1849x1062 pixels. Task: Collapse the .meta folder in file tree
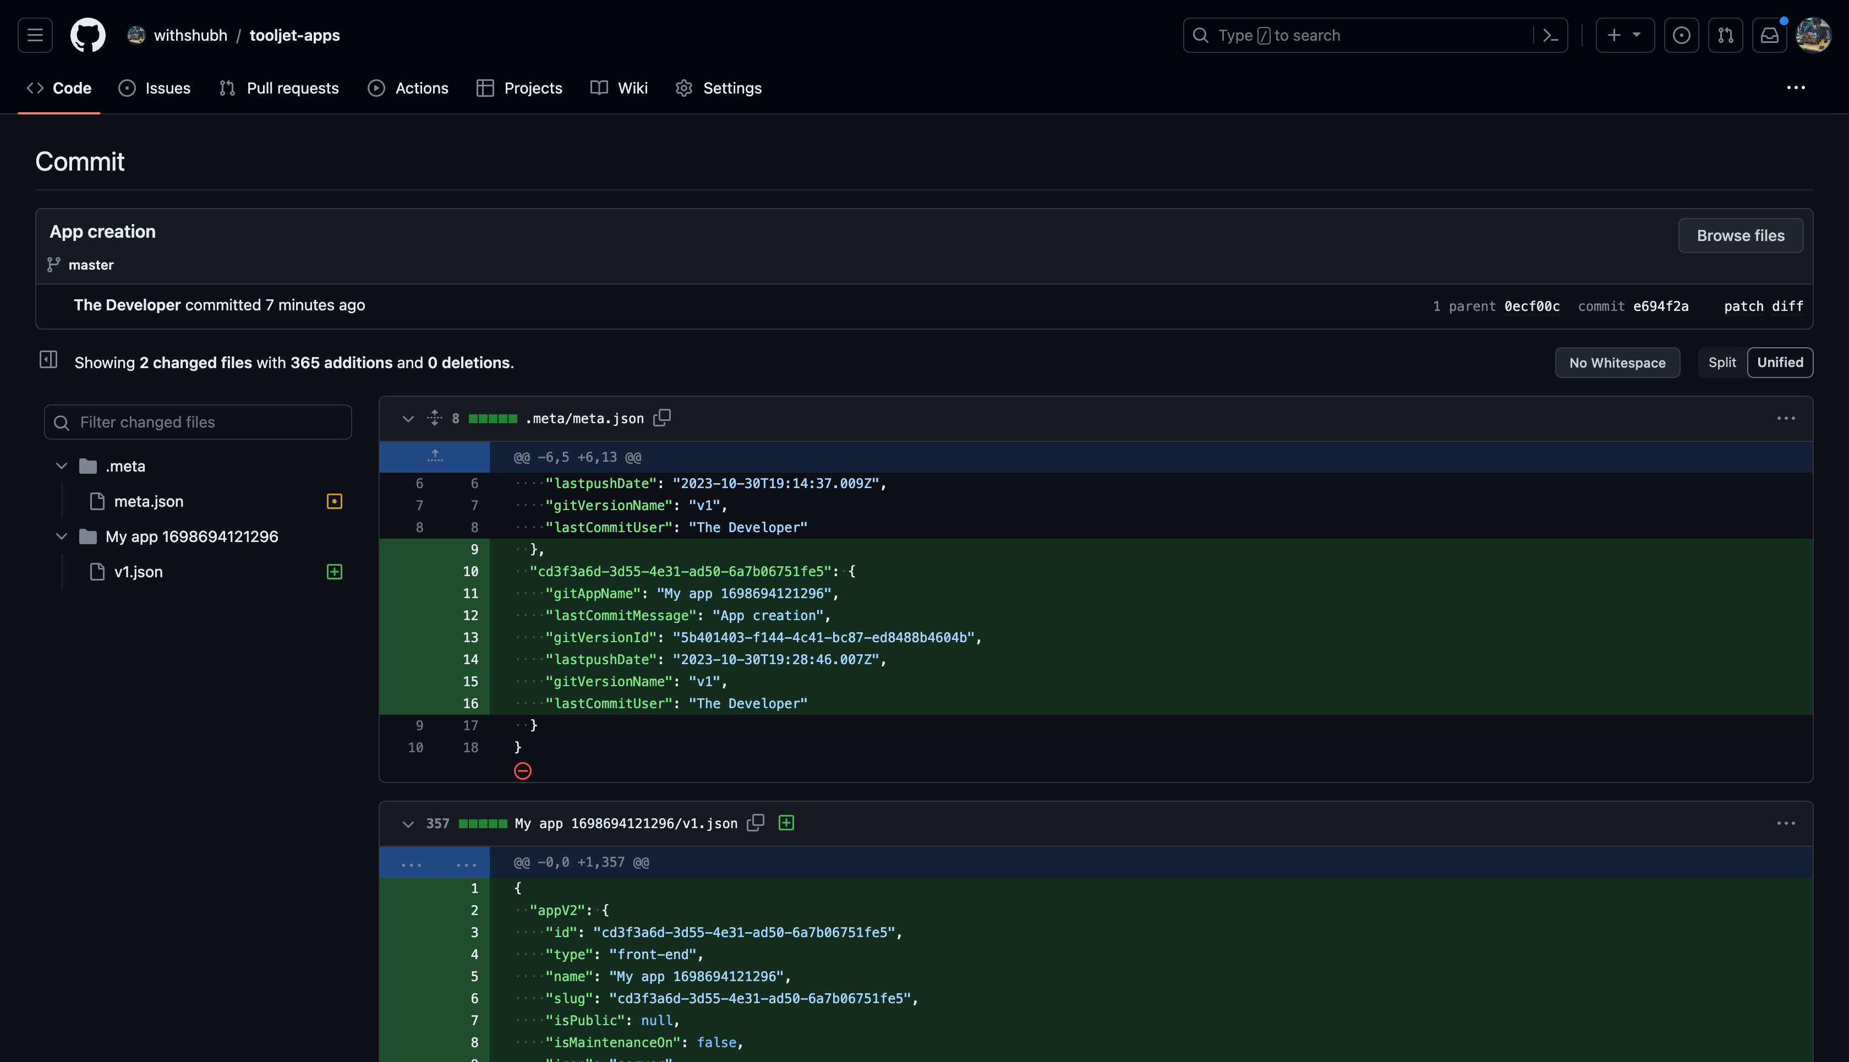tap(62, 466)
